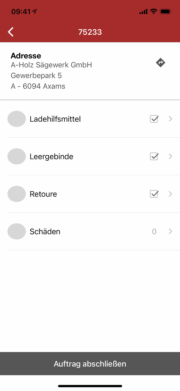Tap the location arrow next to the clock
The image size is (180, 391).
click(34, 11)
